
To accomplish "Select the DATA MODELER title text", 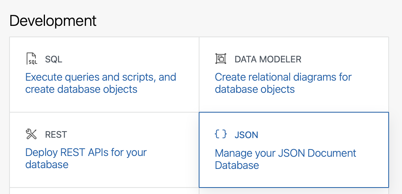I will pyautogui.click(x=268, y=59).
